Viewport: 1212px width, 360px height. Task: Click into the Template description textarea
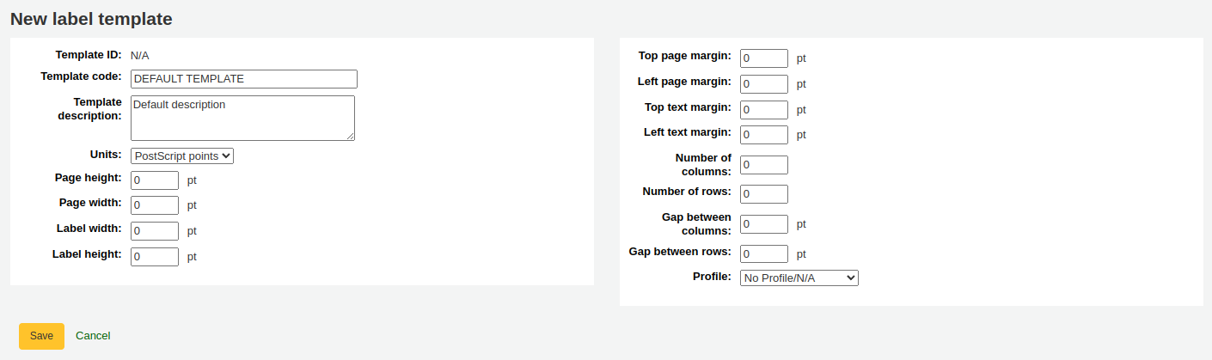point(242,118)
